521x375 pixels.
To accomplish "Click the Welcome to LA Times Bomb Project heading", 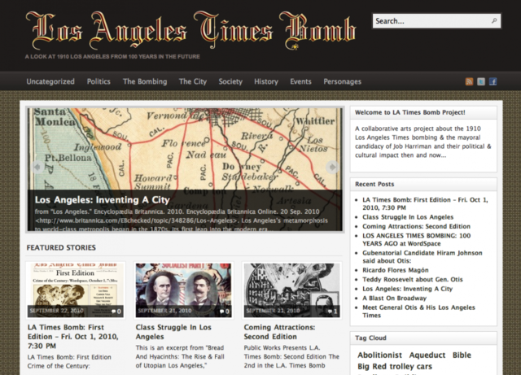I will click(x=410, y=112).
